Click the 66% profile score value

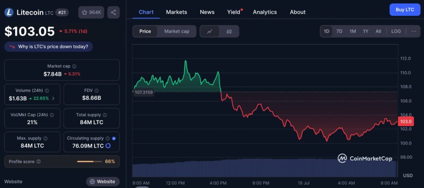[x=110, y=162]
